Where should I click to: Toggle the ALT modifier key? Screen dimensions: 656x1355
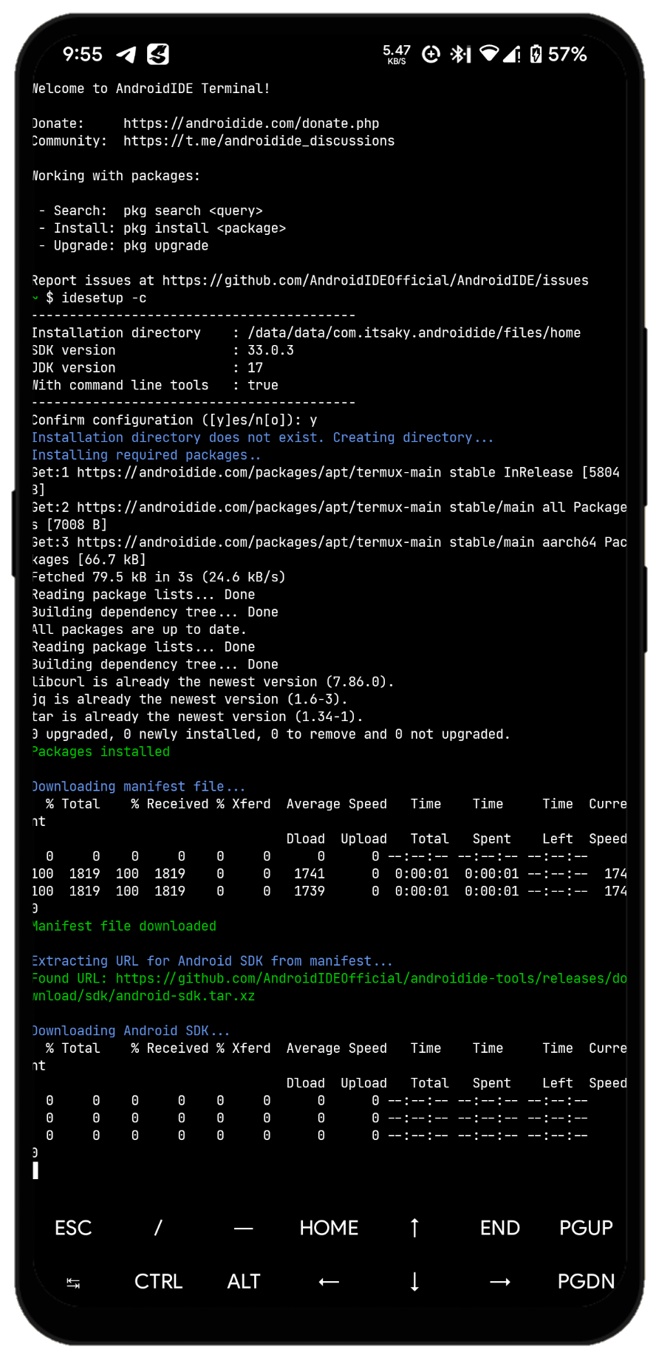click(244, 1281)
